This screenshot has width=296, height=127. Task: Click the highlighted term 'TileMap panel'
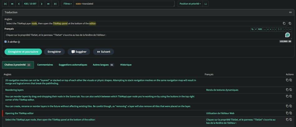(x=60, y=23)
